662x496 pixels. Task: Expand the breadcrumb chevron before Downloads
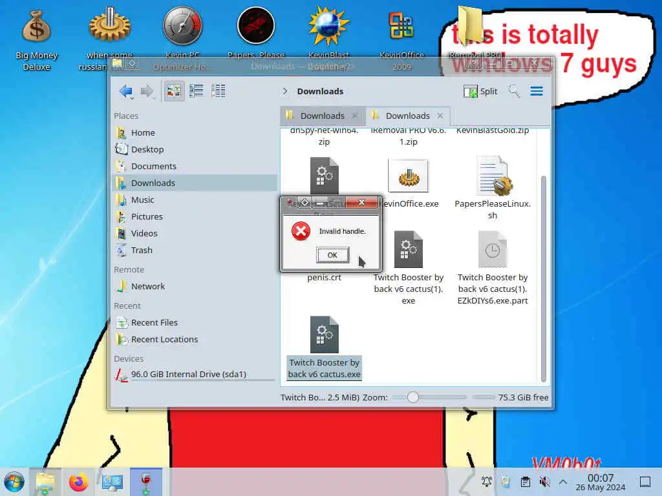285,91
